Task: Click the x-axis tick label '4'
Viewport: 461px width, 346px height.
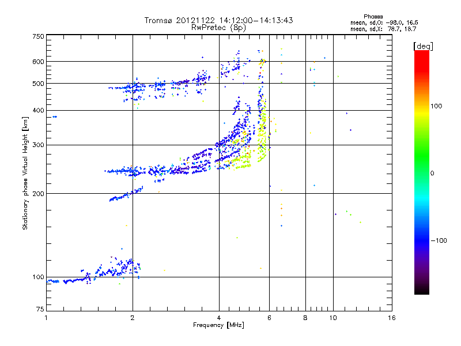Action: [x=219, y=318]
